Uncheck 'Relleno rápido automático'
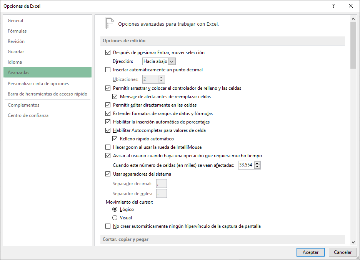360x260 pixels. point(115,139)
